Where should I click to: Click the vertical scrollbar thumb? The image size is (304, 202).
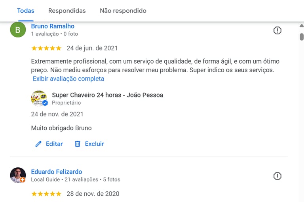click(302, 37)
